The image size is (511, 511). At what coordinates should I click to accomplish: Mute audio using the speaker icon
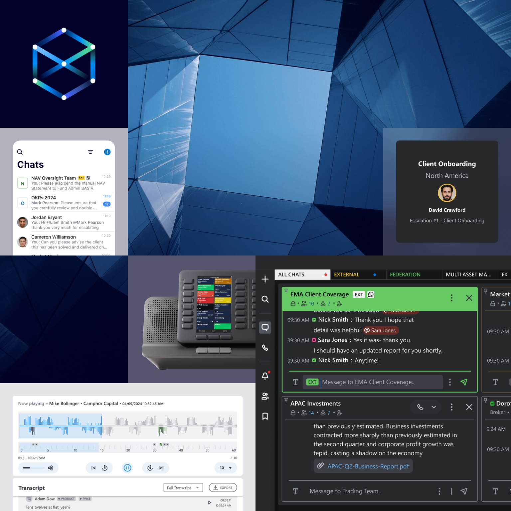[x=51, y=468]
